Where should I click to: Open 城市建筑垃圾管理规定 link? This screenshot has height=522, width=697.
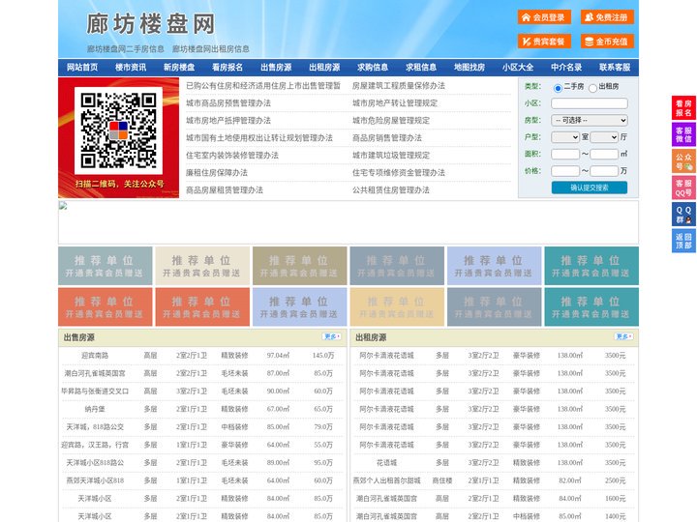pyautogui.click(x=391, y=156)
